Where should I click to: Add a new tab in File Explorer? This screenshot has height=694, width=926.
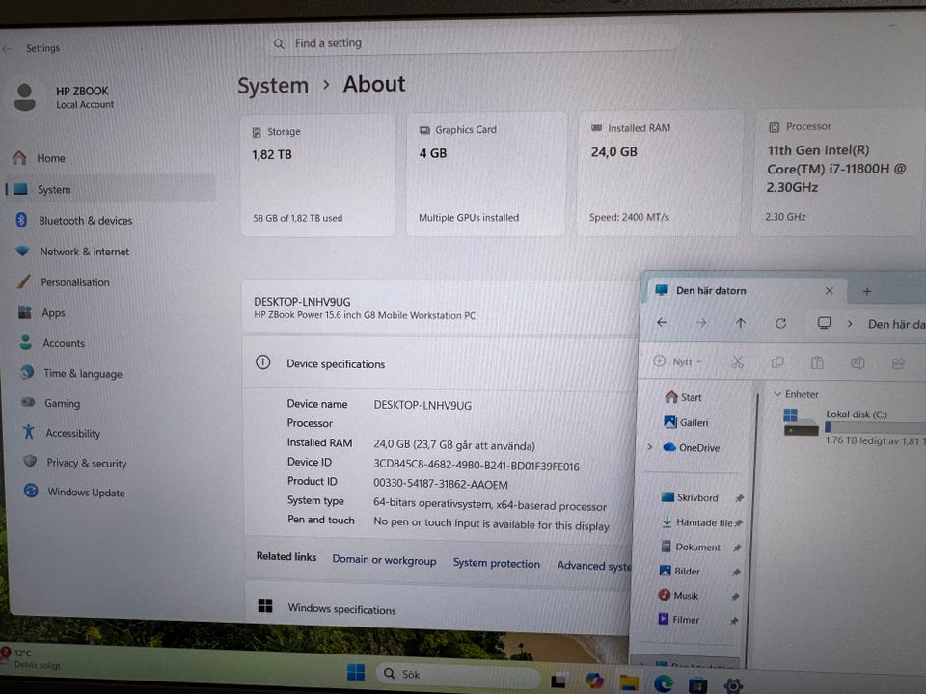coord(867,291)
